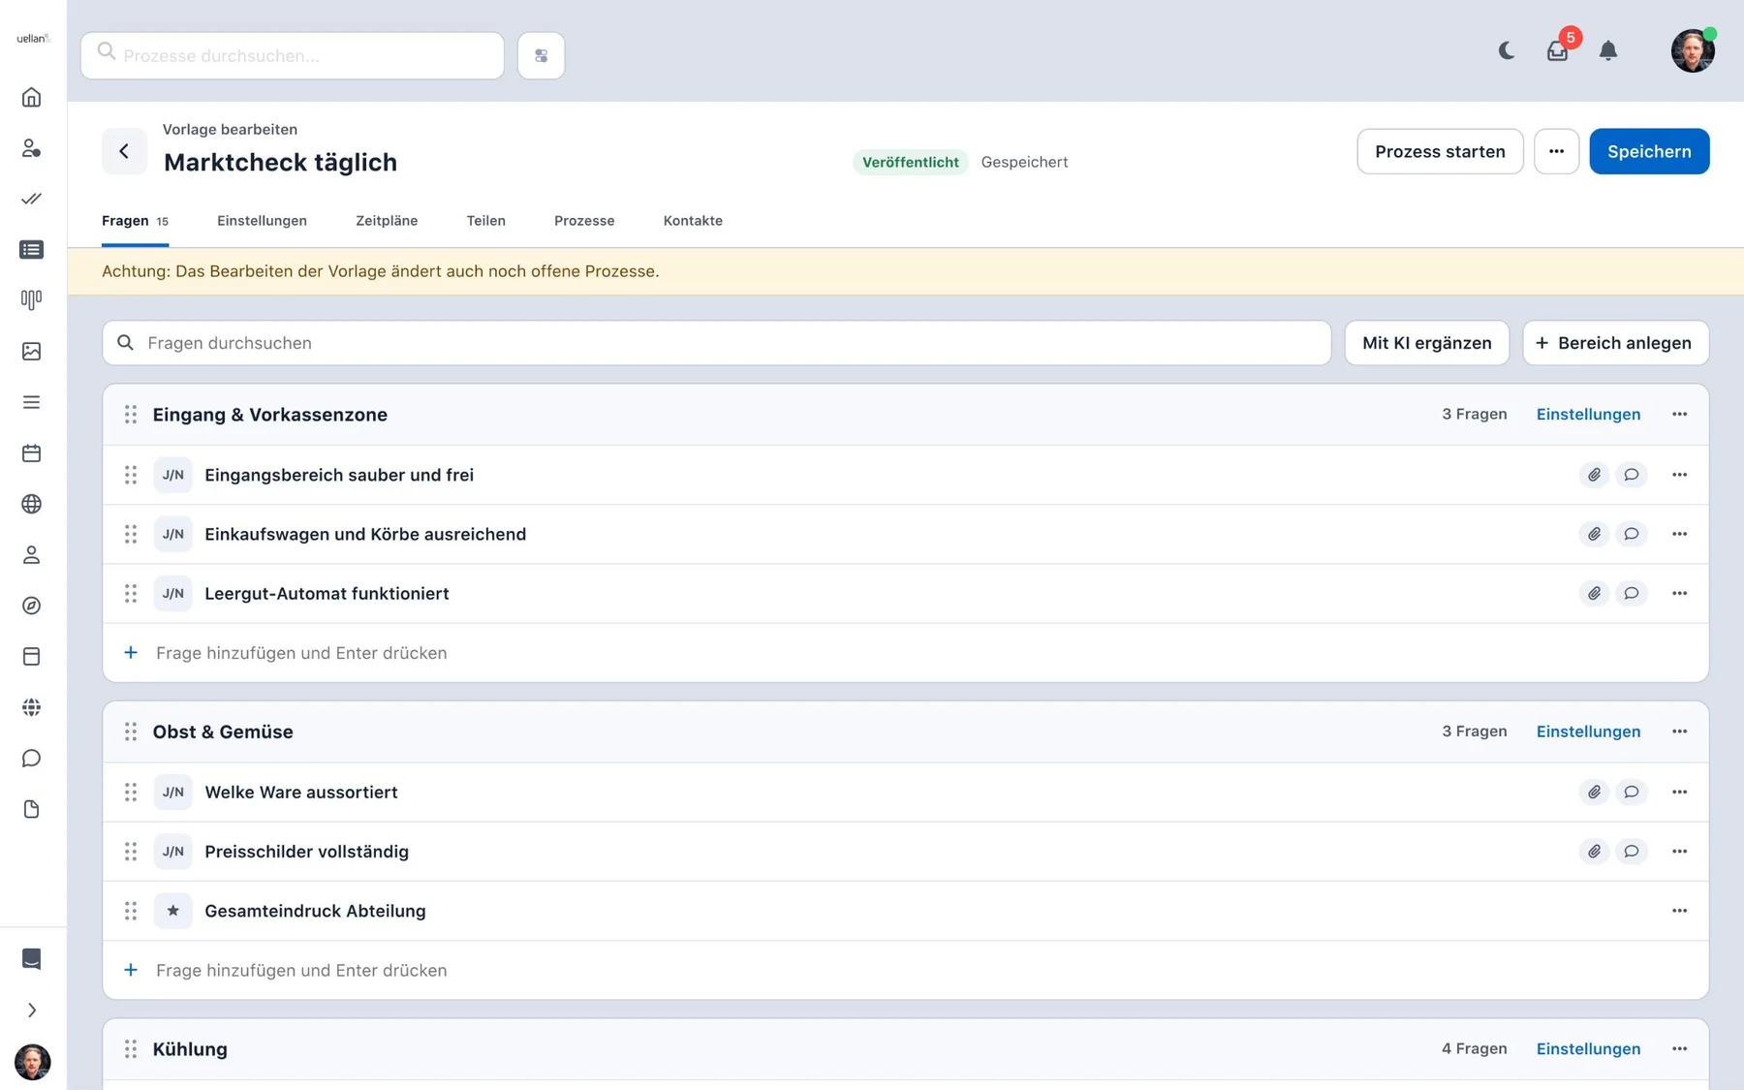Viewport: 1744px width, 1090px height.
Task: Open the image gallery icon in sidebar
Action: pos(31,352)
